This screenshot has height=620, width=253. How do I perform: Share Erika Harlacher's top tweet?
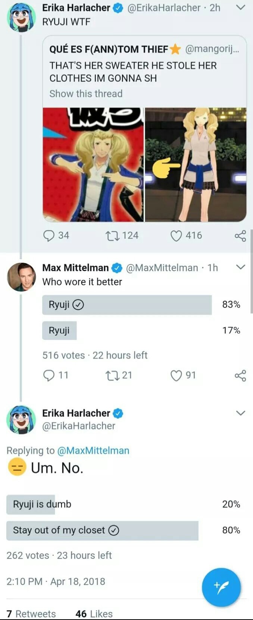coord(240,236)
